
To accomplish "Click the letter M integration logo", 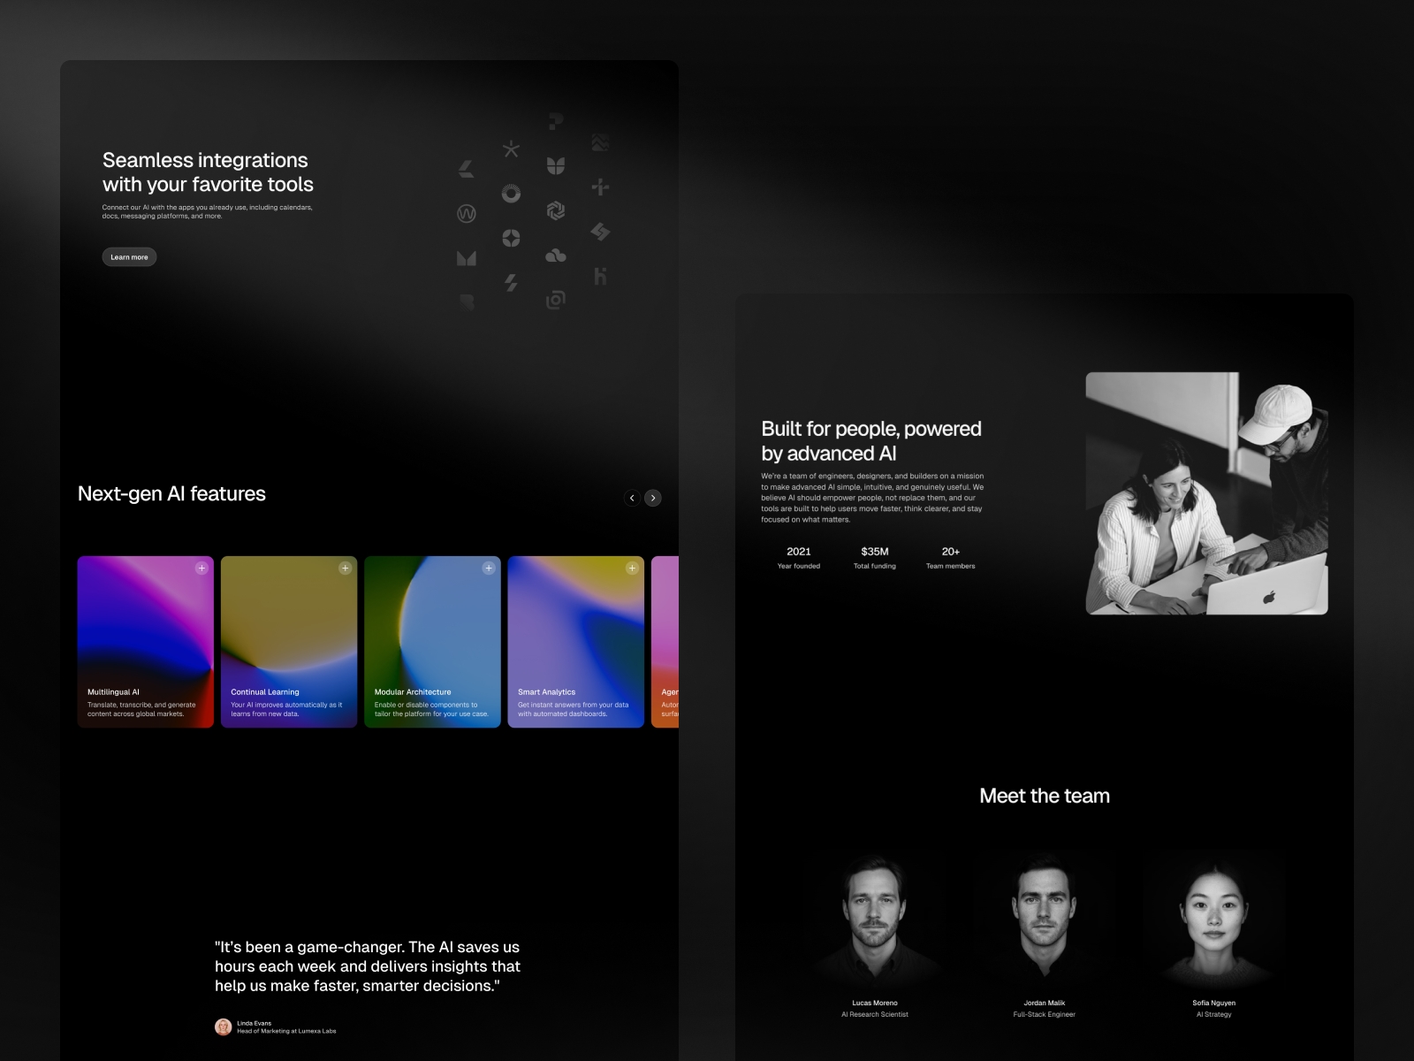I will pos(466,257).
